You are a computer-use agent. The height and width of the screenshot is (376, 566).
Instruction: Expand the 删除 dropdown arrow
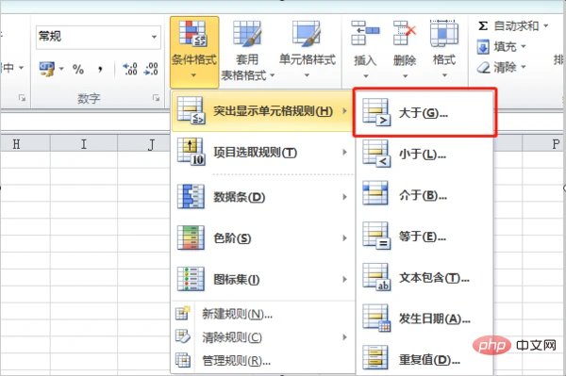[x=405, y=76]
